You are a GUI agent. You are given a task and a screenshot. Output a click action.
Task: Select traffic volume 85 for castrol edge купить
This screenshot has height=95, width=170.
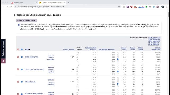(x=118, y=55)
